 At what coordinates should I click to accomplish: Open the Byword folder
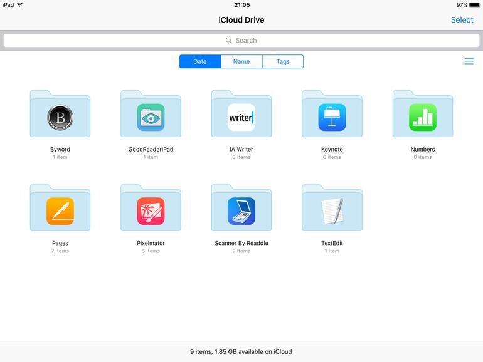click(60, 114)
